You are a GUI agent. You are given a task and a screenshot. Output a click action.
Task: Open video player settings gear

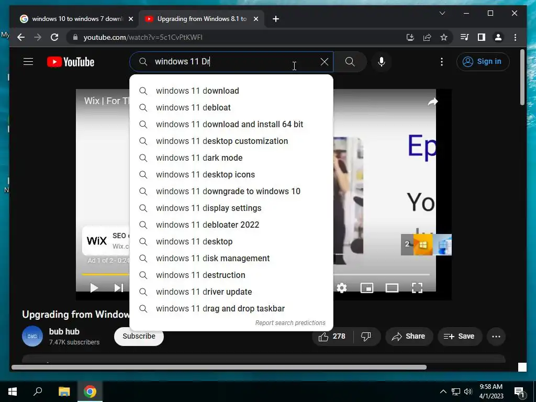(341, 288)
